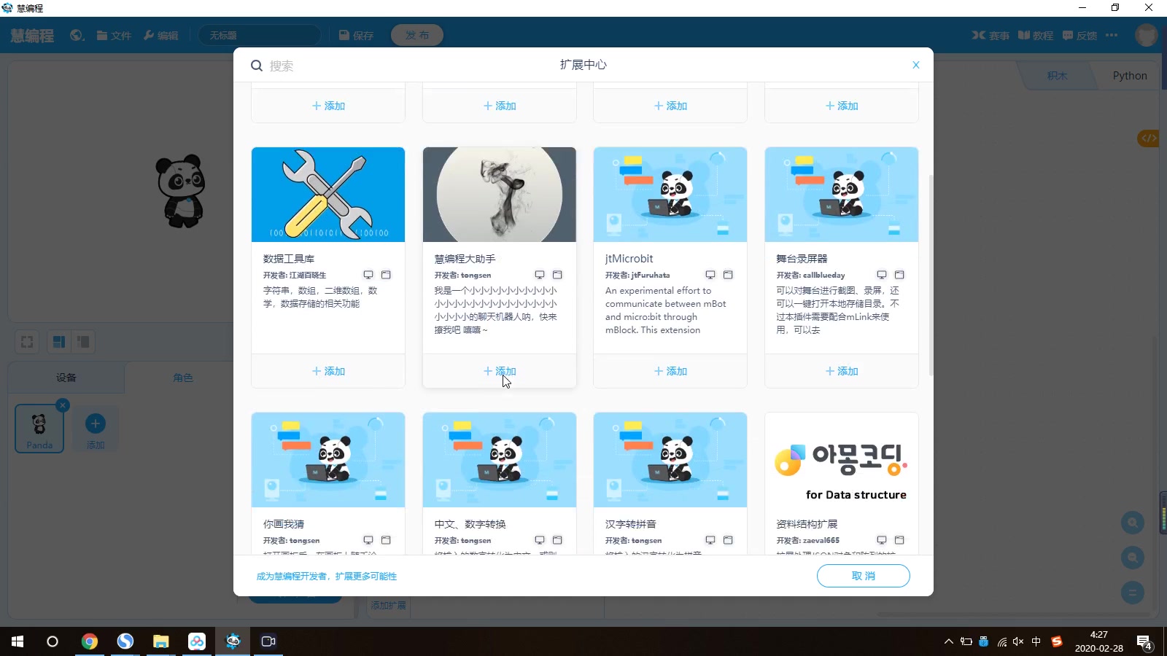The width and height of the screenshot is (1167, 656).
Task: Click the globe language icon
Action: point(76,34)
